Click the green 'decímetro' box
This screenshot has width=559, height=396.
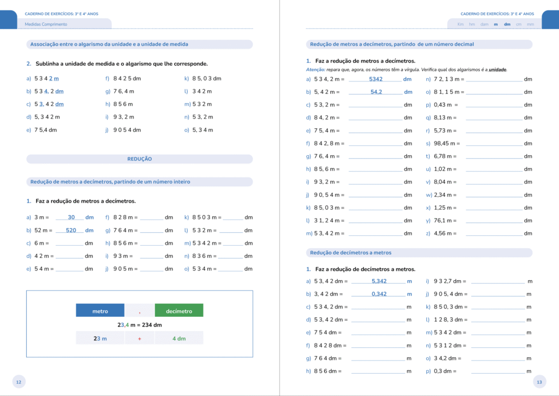click(x=179, y=311)
